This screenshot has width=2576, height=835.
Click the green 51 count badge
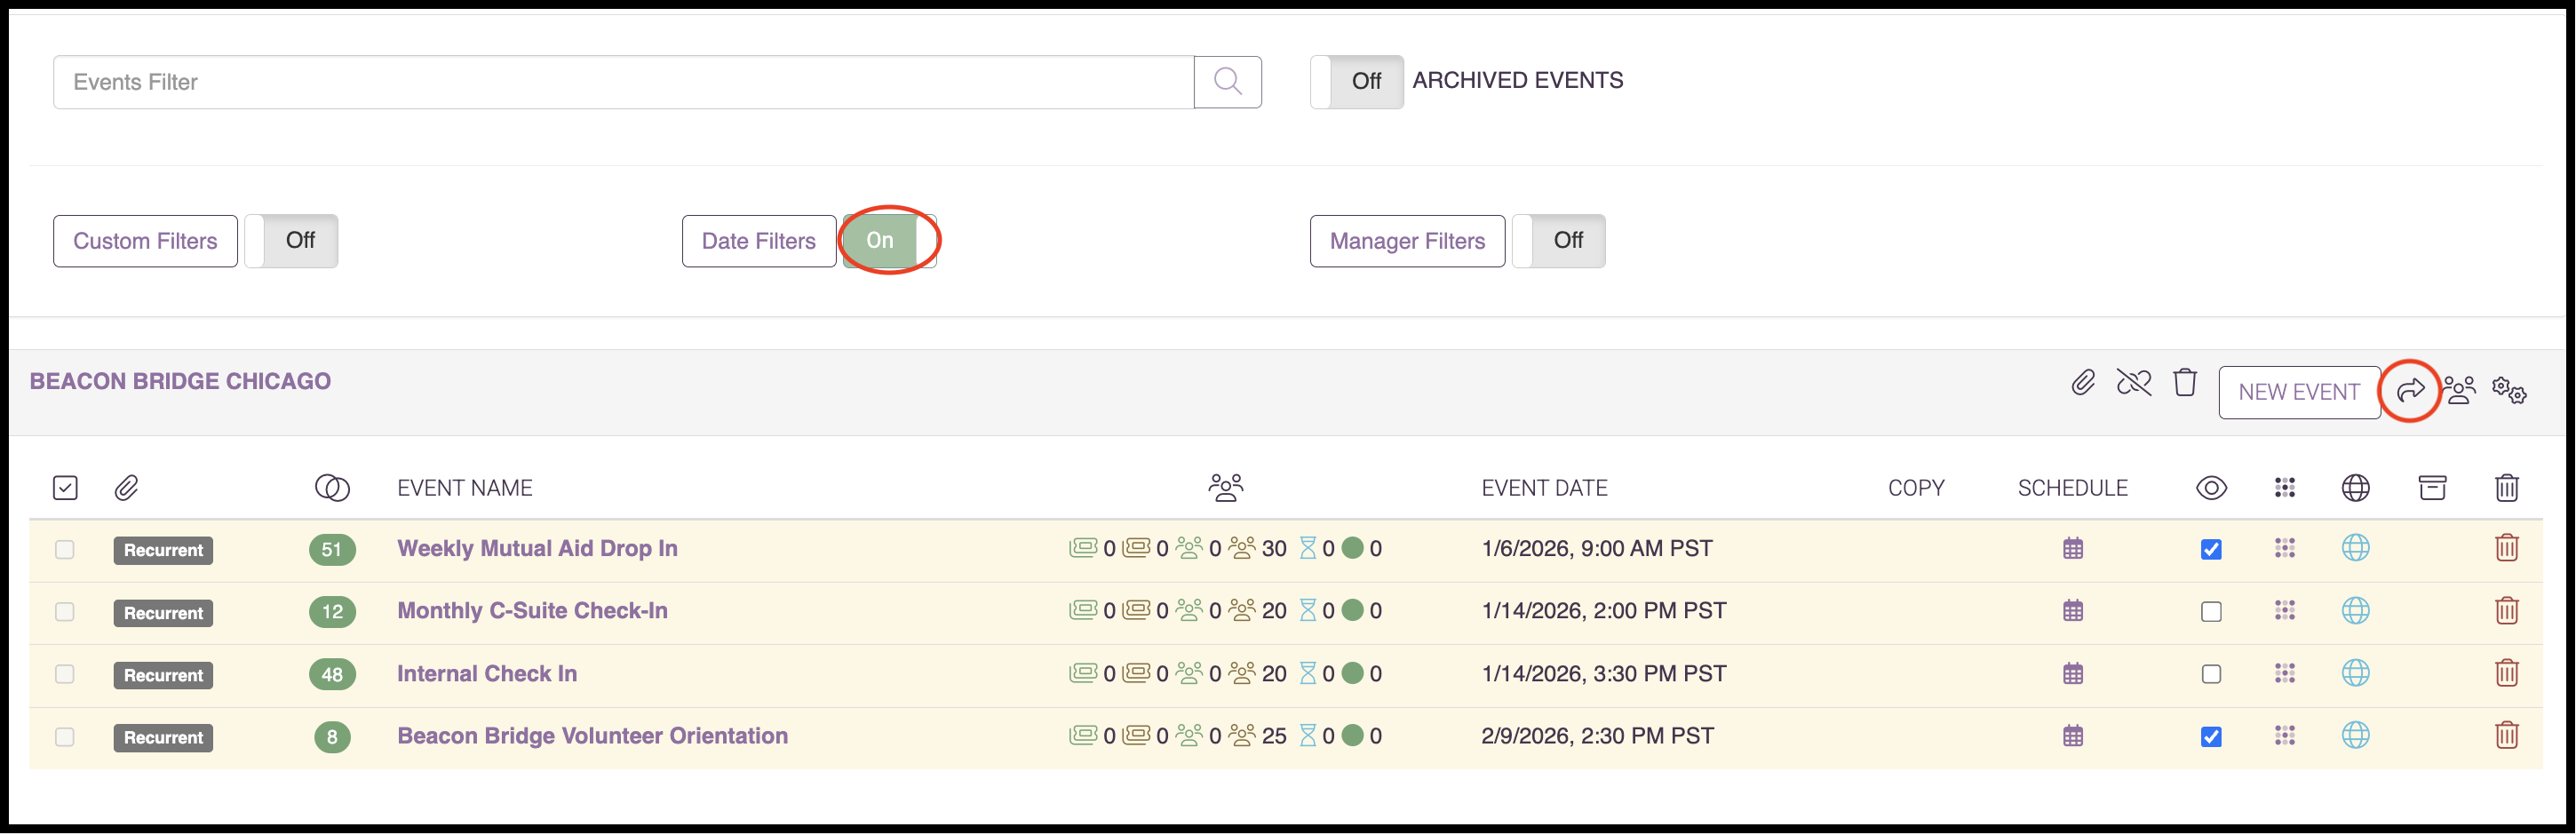332,549
